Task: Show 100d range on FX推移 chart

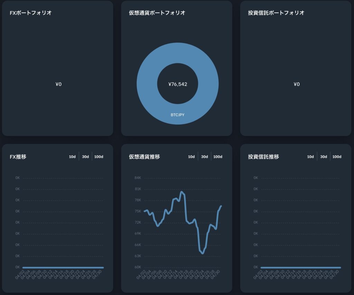Action: point(99,157)
